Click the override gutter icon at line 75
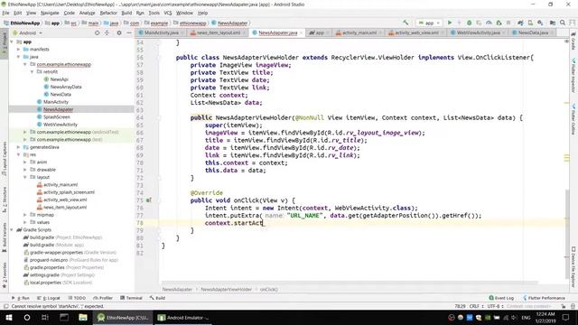This screenshot has width=578, height=325. tap(148, 200)
